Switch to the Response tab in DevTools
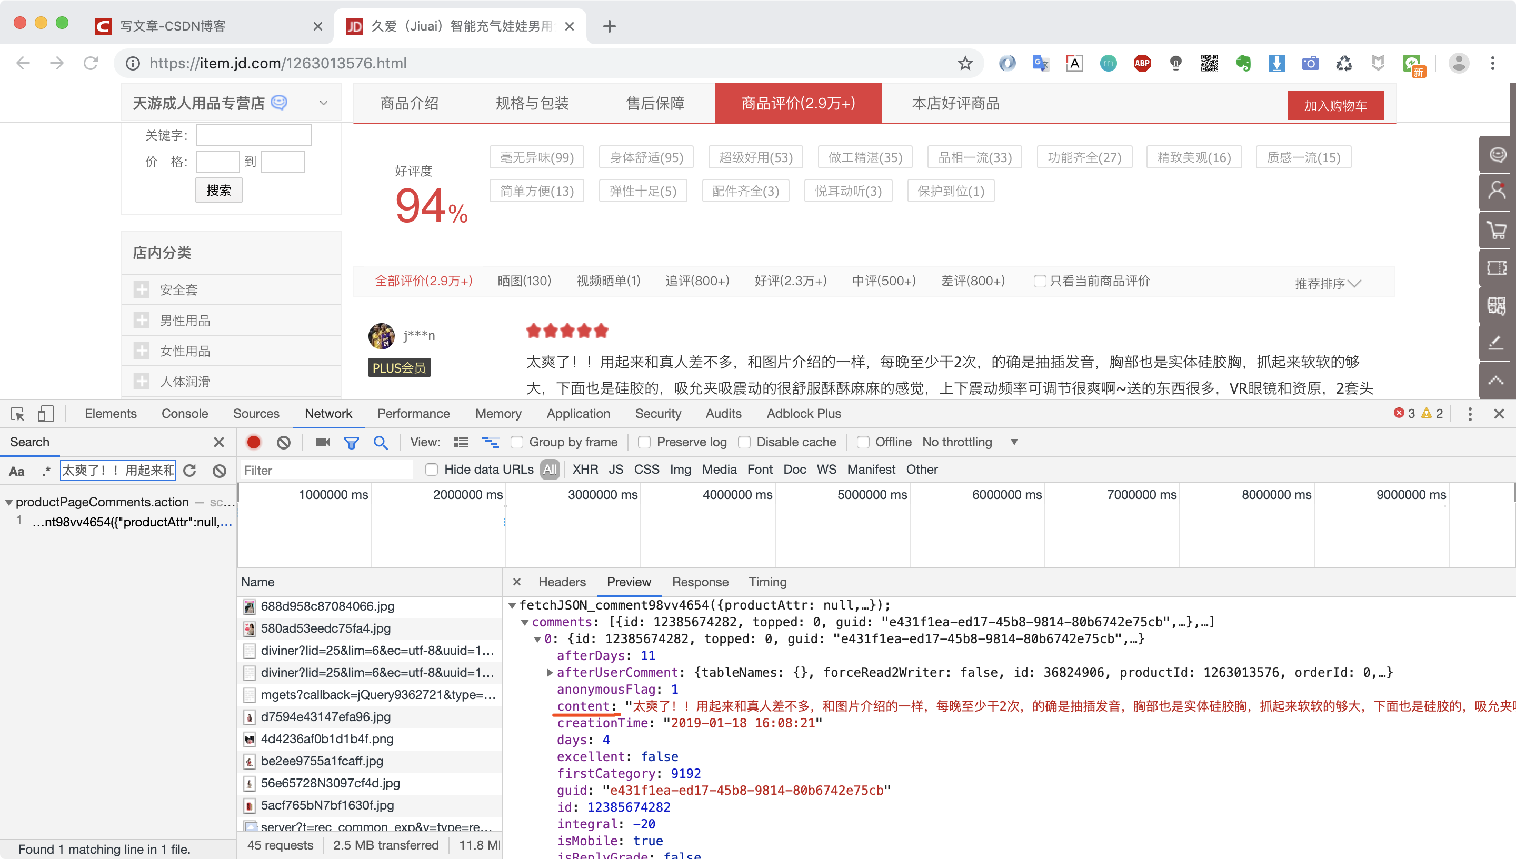 pos(700,582)
